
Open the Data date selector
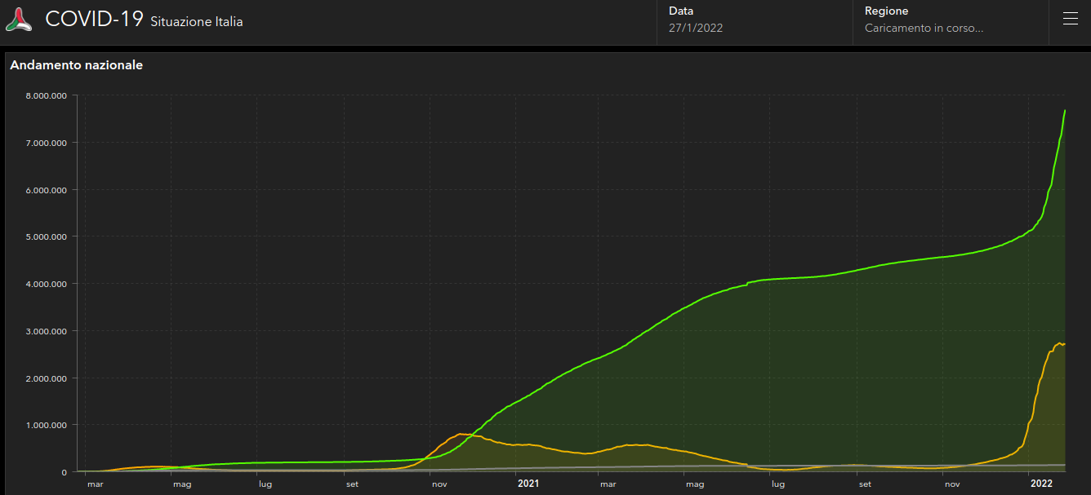click(755, 20)
